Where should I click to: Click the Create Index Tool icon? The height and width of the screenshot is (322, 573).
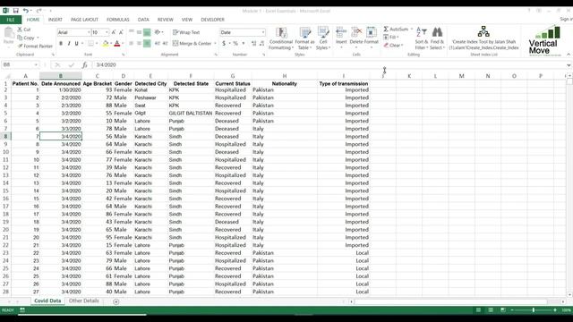pos(483,32)
